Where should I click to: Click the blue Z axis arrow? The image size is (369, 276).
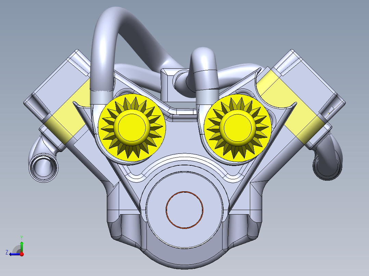pyautogui.click(x=14, y=254)
